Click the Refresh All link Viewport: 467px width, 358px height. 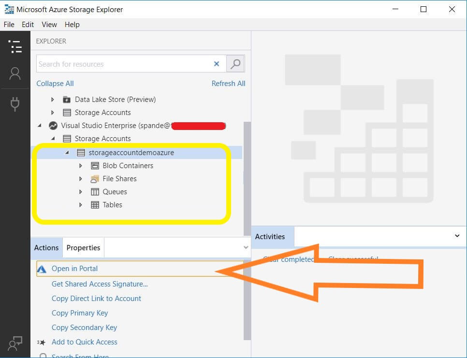(x=229, y=84)
